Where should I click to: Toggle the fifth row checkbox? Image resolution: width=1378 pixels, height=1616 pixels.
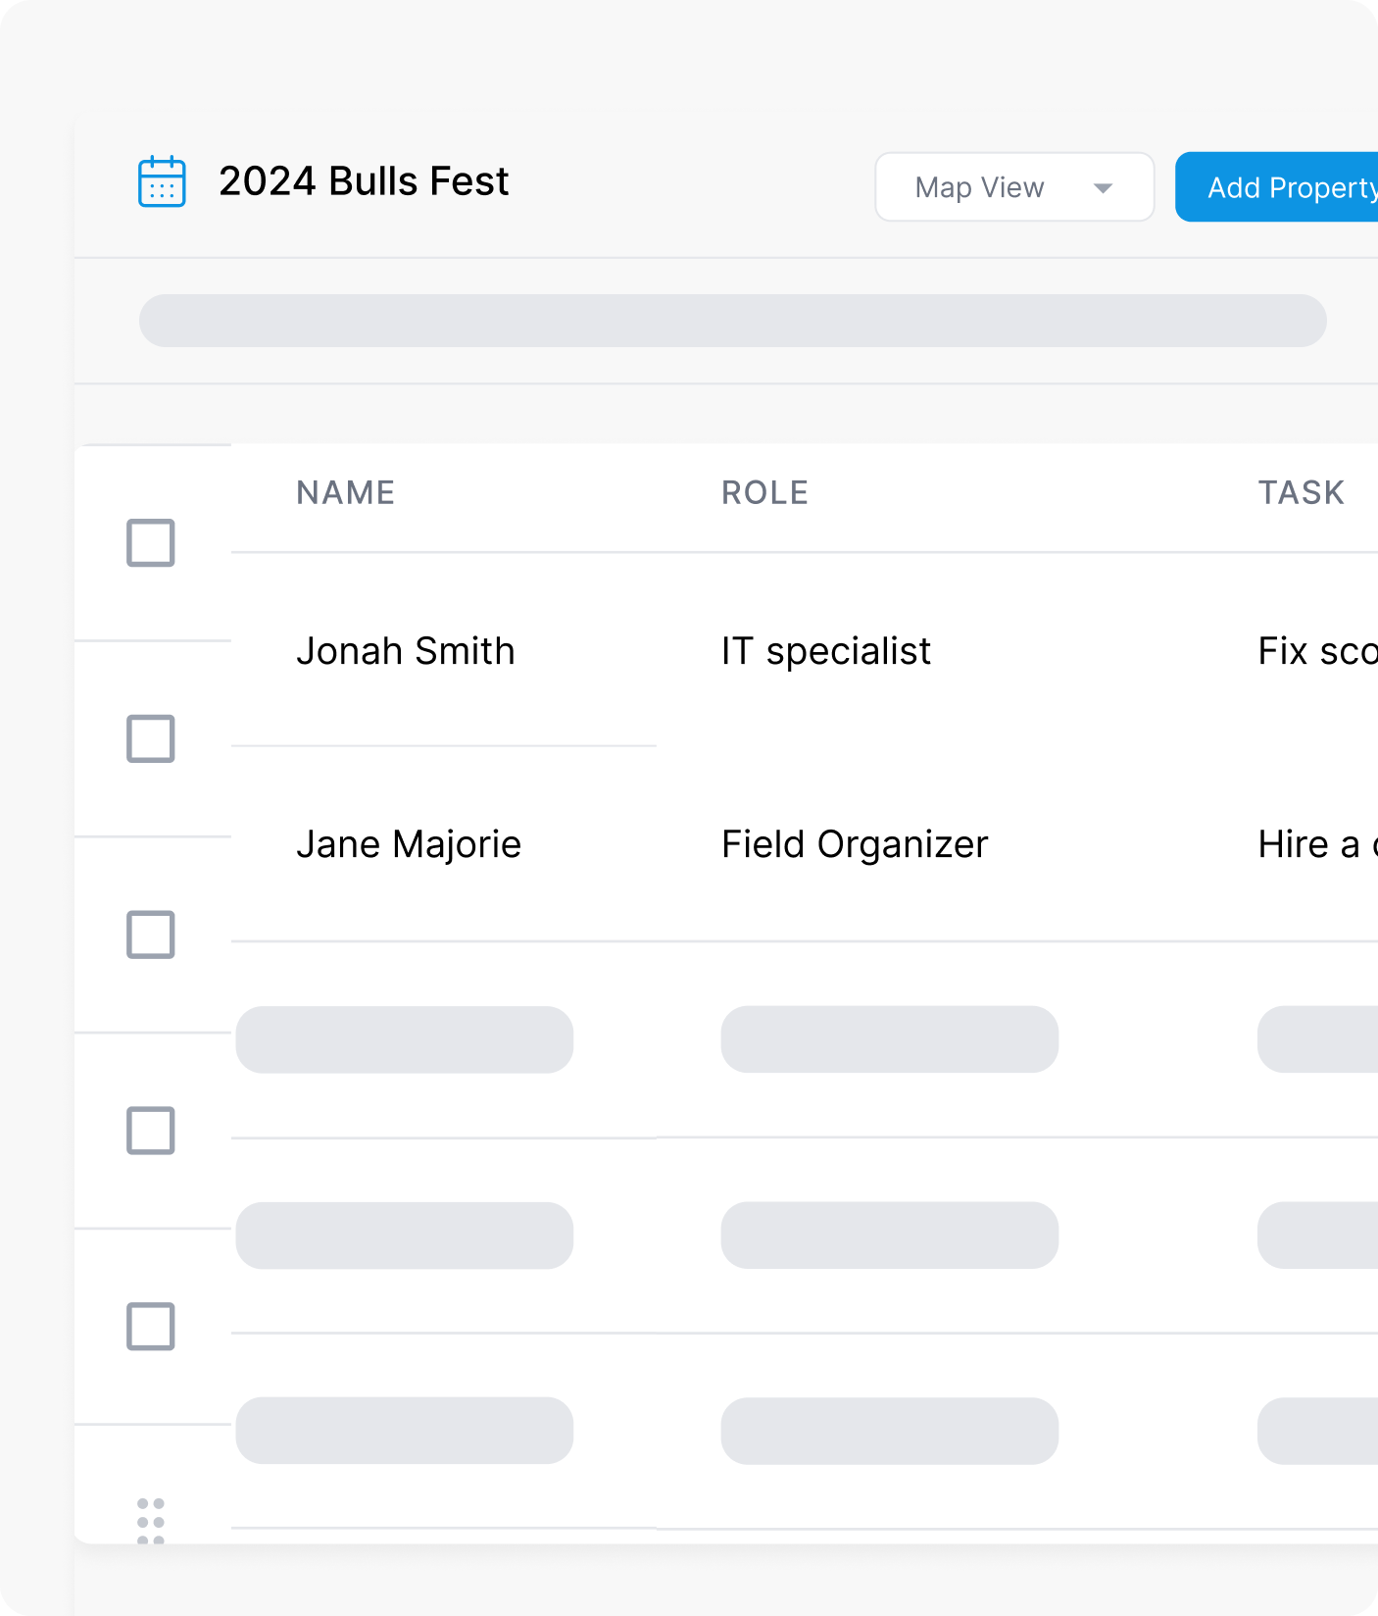151,1327
